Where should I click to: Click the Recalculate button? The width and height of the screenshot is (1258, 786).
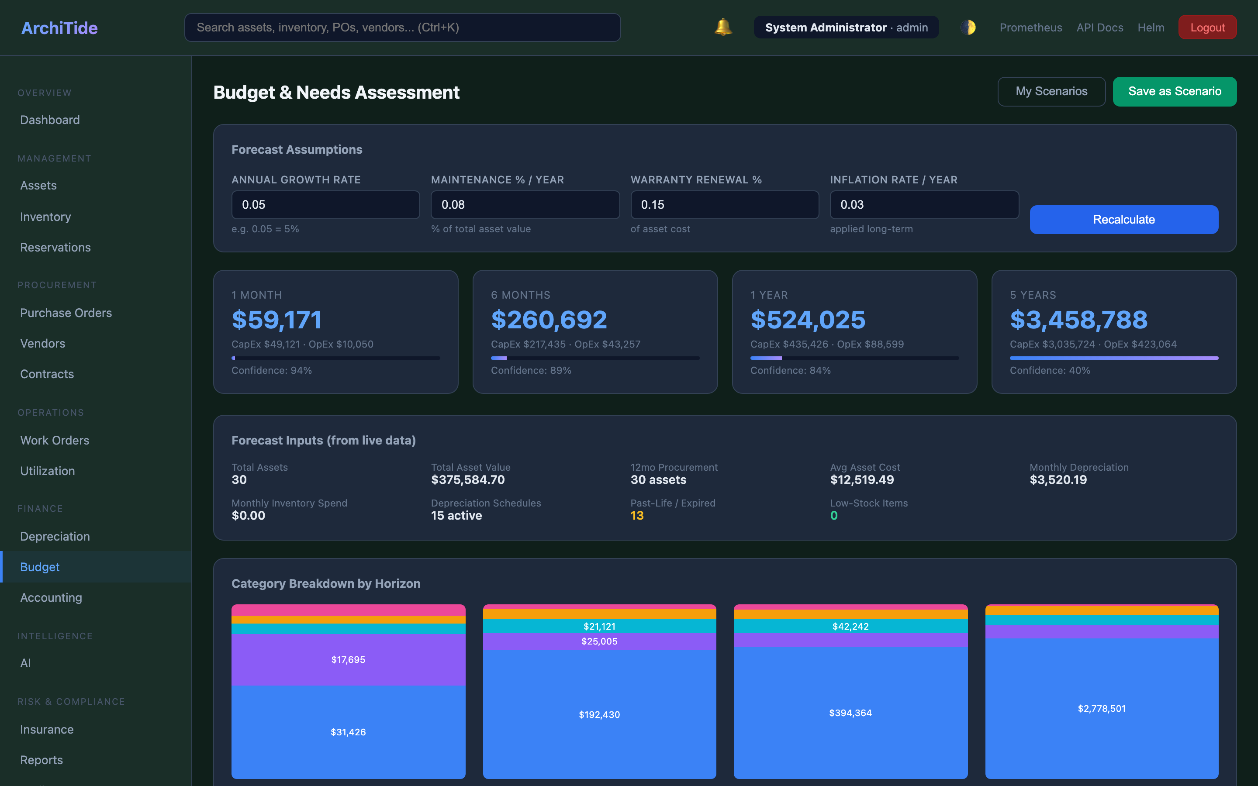point(1123,219)
